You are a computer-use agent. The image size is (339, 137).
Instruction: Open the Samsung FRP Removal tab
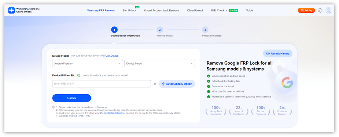101,10
